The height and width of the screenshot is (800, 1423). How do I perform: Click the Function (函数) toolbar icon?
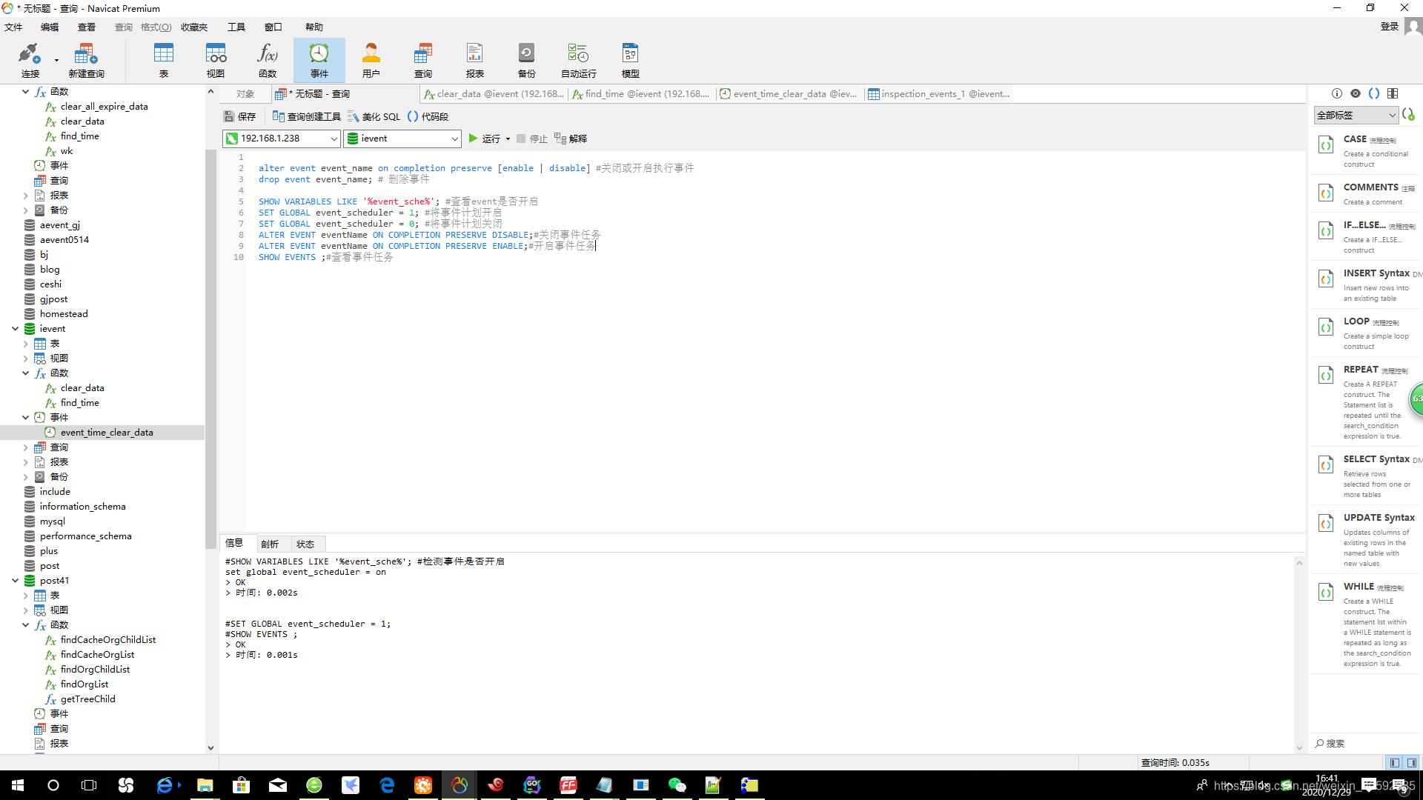point(267,59)
